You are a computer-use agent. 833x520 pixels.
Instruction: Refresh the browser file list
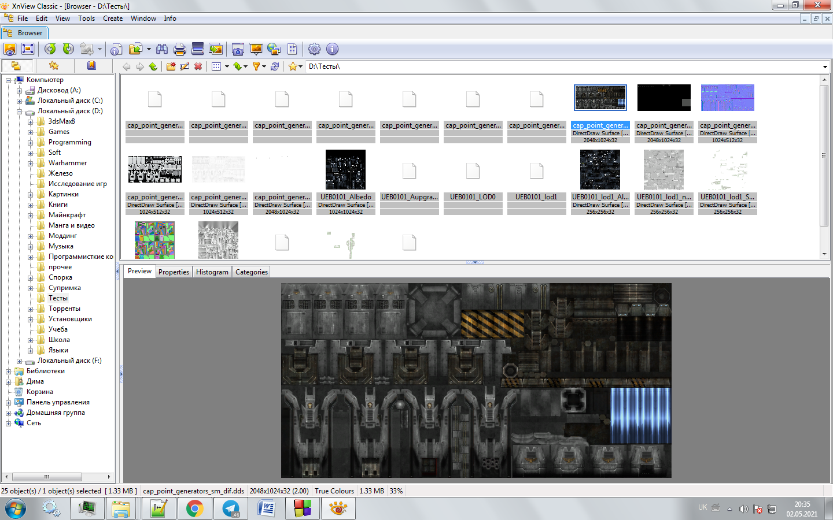point(275,66)
